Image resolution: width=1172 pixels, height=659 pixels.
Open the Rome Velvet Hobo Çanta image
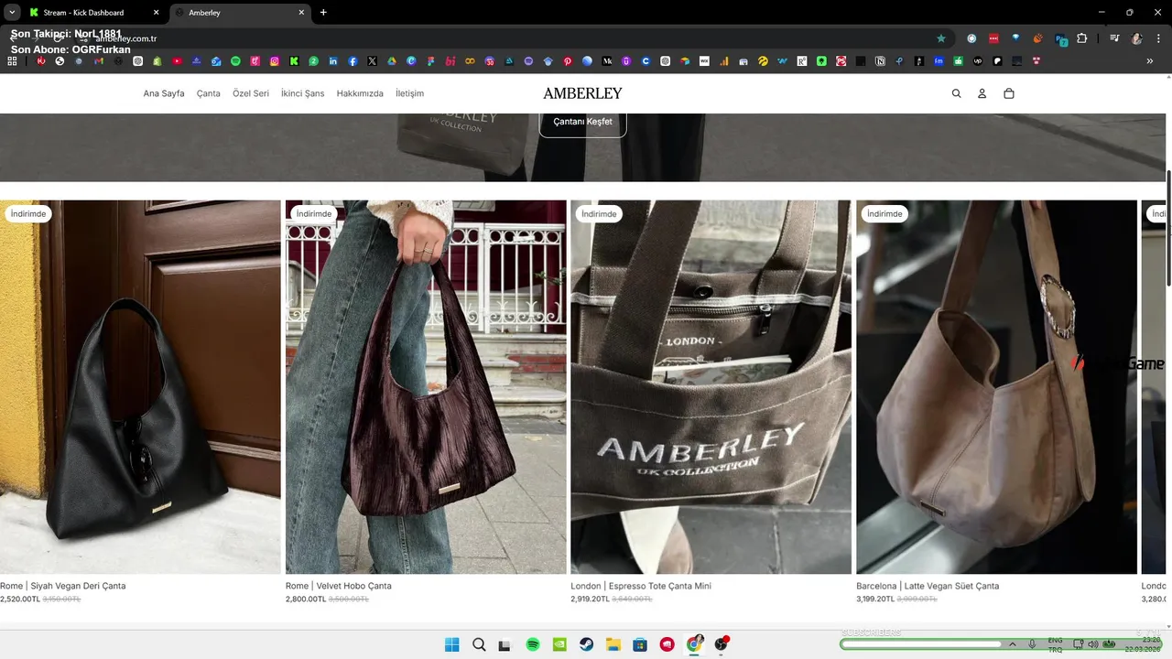pos(426,387)
